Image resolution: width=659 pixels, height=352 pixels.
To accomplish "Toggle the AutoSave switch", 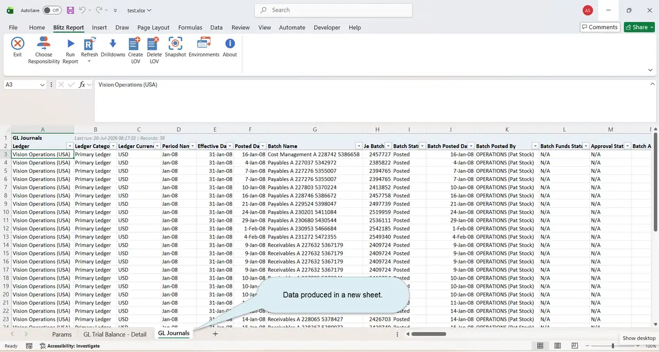I will pos(52,10).
